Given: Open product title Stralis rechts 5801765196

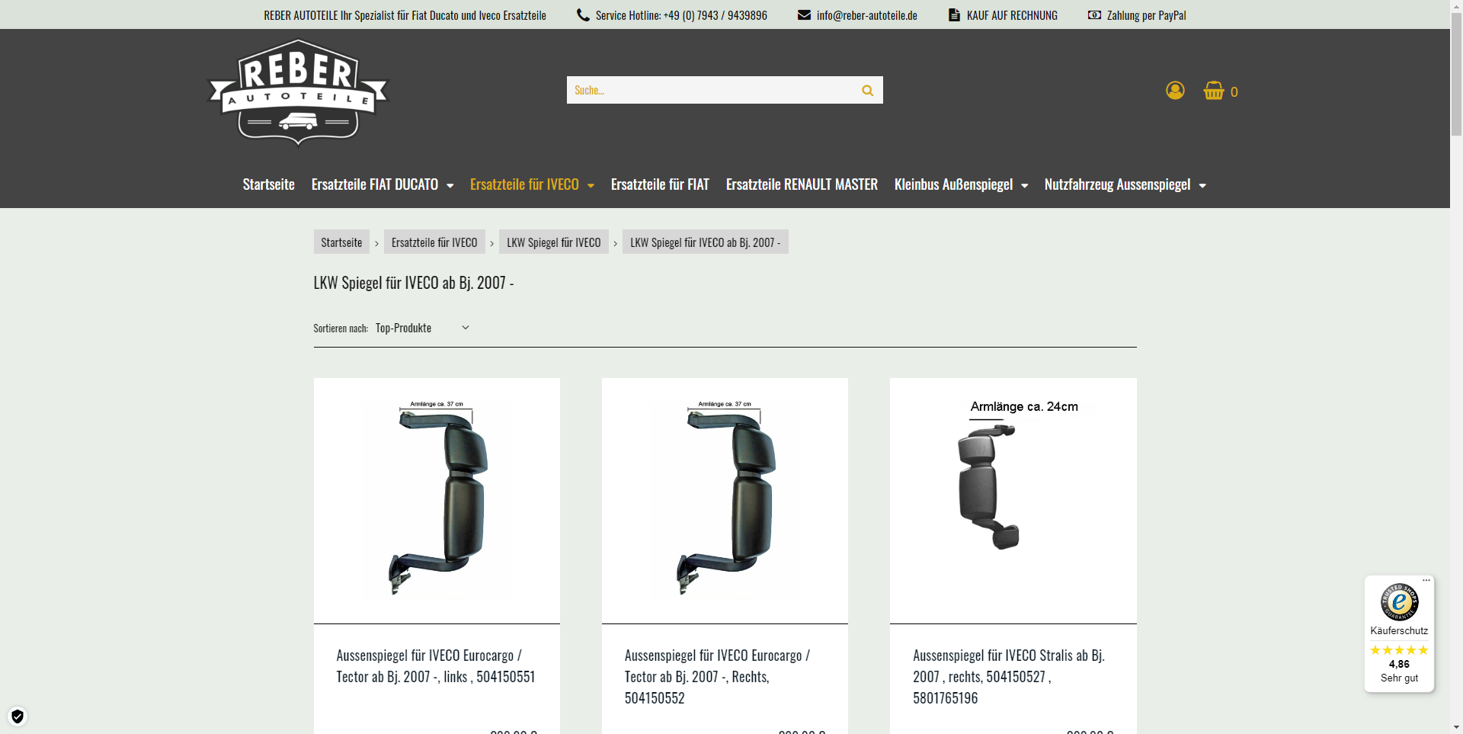Looking at the screenshot, I should pyautogui.click(x=1009, y=677).
